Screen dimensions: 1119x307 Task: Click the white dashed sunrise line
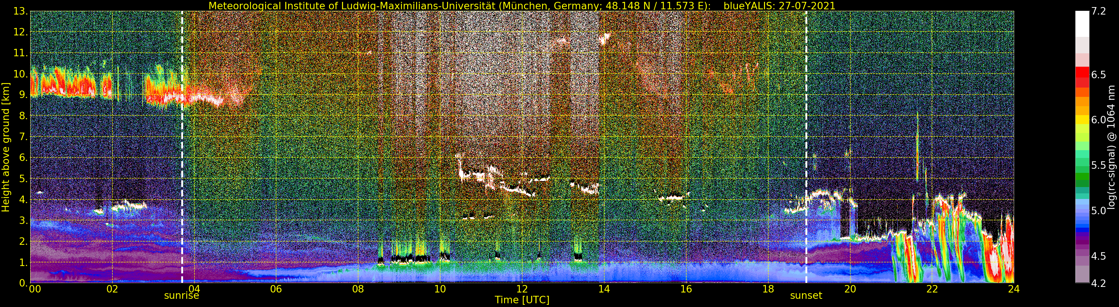pos(182,147)
